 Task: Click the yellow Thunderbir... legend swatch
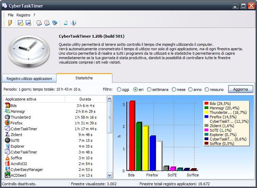click(x=206, y=112)
